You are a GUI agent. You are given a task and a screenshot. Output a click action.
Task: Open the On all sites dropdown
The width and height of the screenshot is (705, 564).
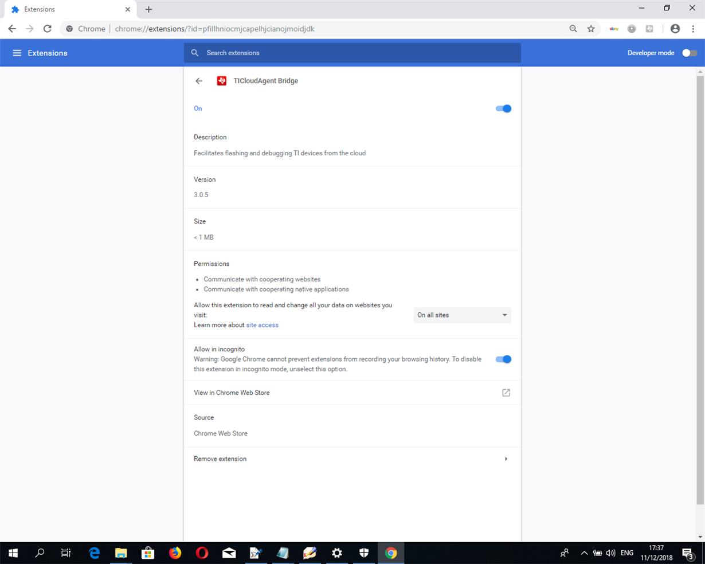point(462,315)
